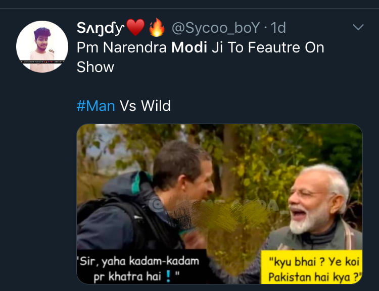Viewport: 379px width, 291px height.
Task: Expand the tweet options chevron
Action: pyautogui.click(x=358, y=28)
